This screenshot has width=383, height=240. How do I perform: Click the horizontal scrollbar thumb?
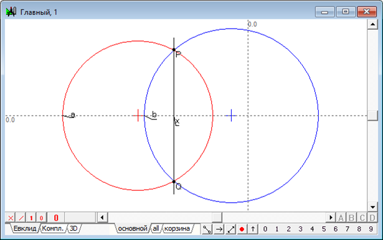click(217, 218)
